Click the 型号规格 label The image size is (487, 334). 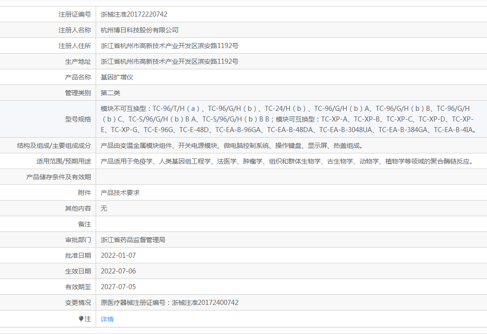click(x=78, y=119)
